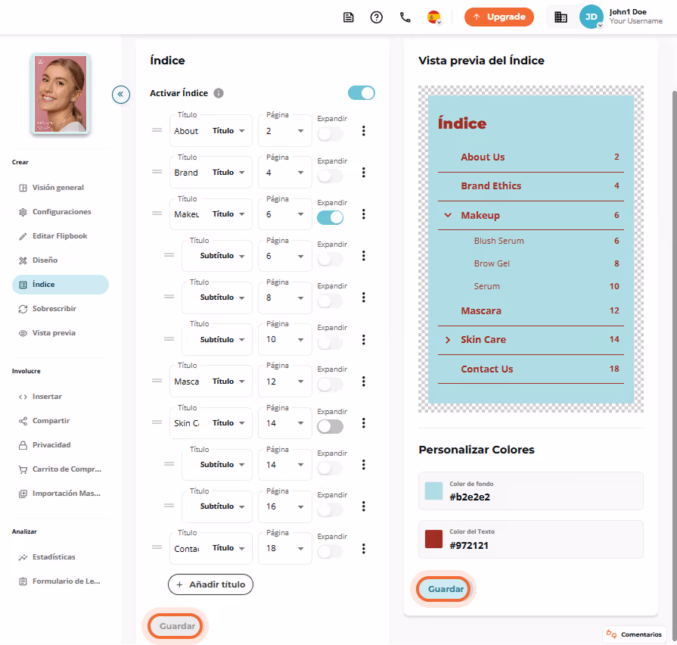Toggle Expandir for page 16 subtitle row
This screenshot has width=677, height=645.
pyautogui.click(x=331, y=509)
